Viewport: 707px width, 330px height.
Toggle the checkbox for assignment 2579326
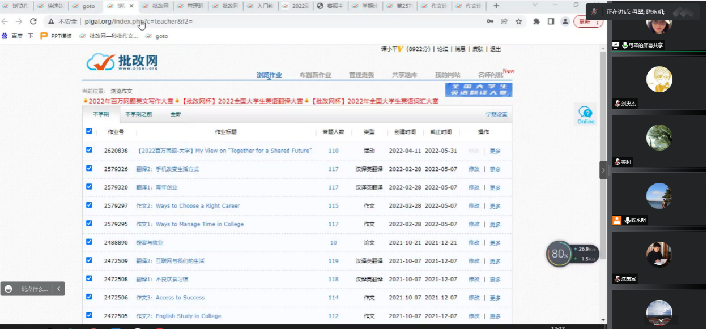coord(89,168)
